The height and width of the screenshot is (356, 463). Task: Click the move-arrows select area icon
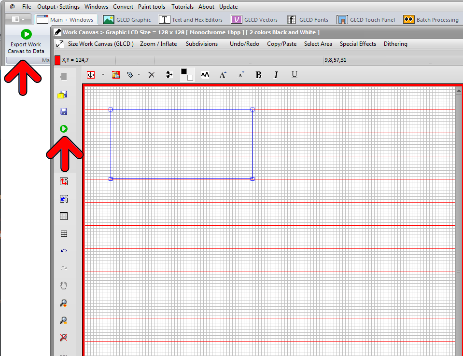coord(91,75)
